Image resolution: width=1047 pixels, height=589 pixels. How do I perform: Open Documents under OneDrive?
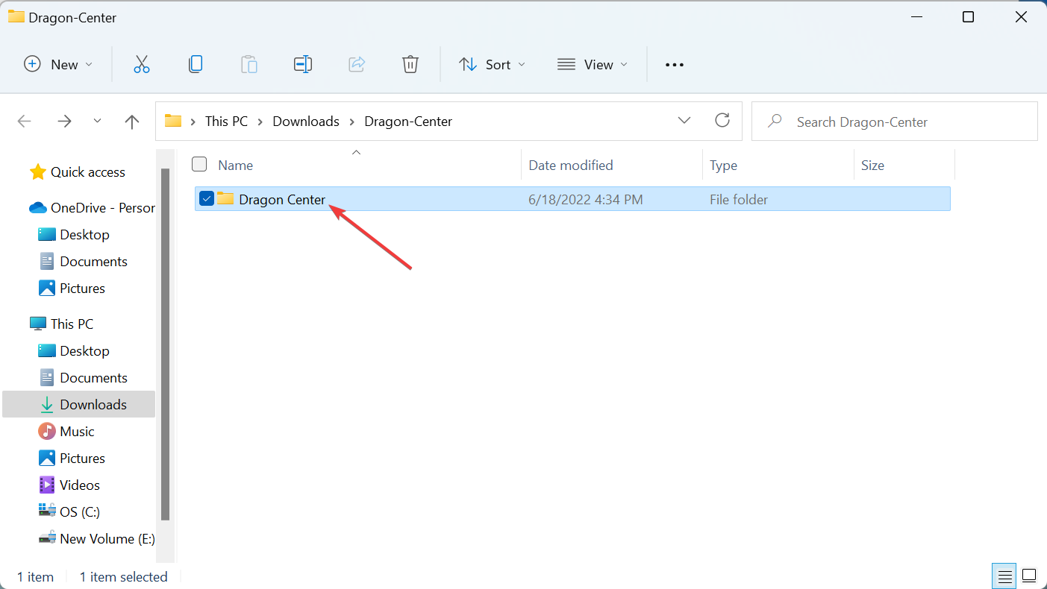click(83, 261)
